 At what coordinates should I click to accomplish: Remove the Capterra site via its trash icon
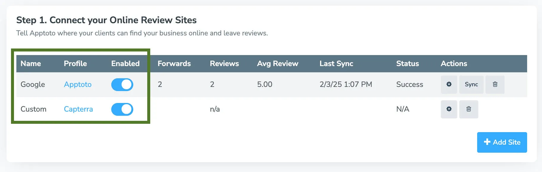(469, 109)
